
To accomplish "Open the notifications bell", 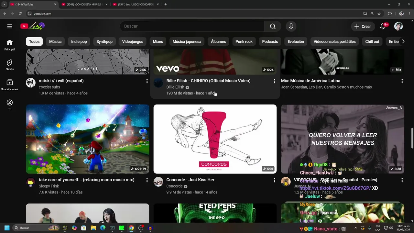I will 383,27.
